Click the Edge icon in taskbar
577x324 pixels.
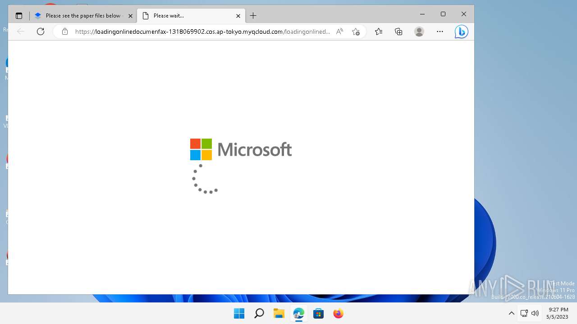[x=298, y=313]
